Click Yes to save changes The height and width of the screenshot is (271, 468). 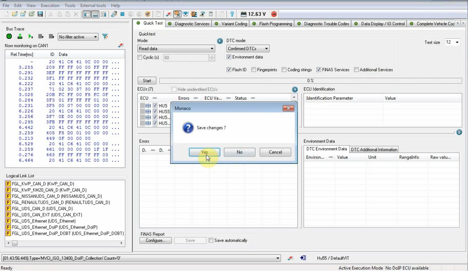pyautogui.click(x=204, y=152)
